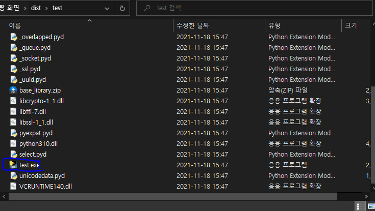Select the file name pyexpat.pyd

point(36,133)
